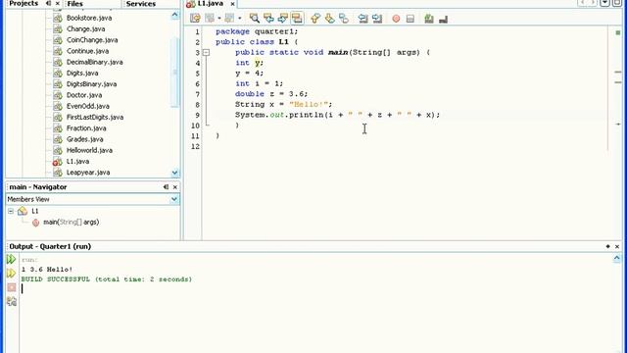Open the editor document list dropdown

tap(604, 3)
